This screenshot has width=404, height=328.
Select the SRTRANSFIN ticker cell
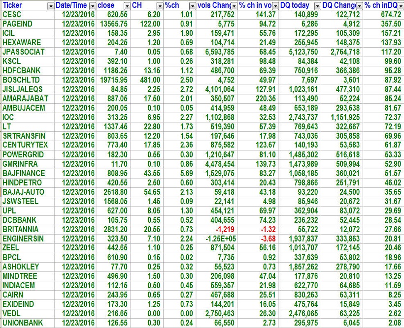[x=27, y=136]
